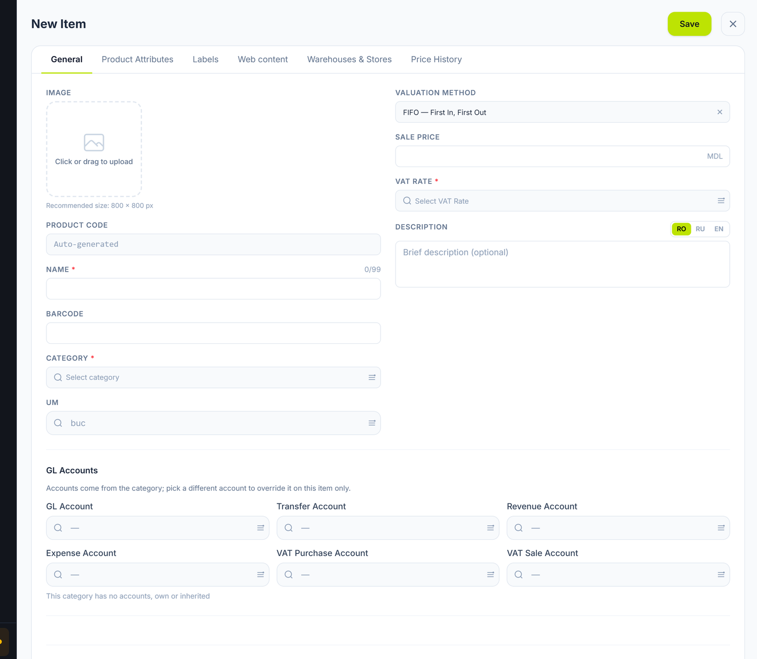Open the GL Account combo box
Screen dimensions: 757x659
point(157,528)
